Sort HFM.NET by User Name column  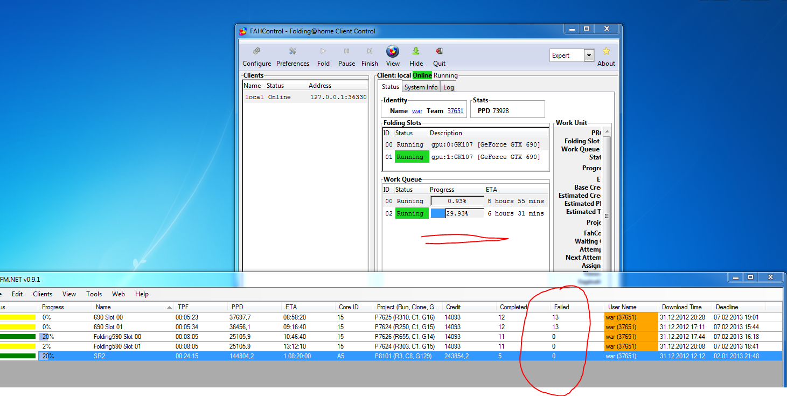(631, 307)
